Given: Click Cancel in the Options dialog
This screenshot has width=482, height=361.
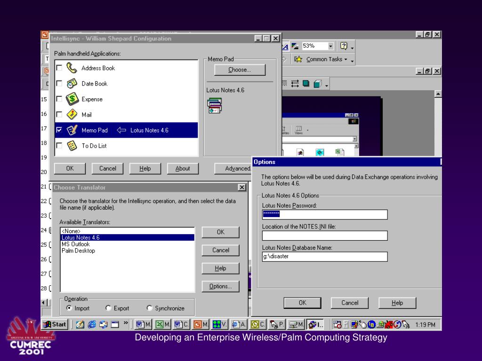Looking at the screenshot, I should click(x=350, y=303).
